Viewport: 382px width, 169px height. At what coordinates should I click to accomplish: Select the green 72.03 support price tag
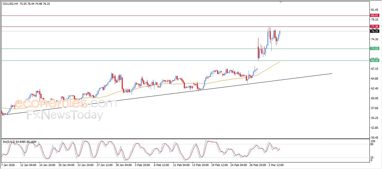[x=374, y=49]
